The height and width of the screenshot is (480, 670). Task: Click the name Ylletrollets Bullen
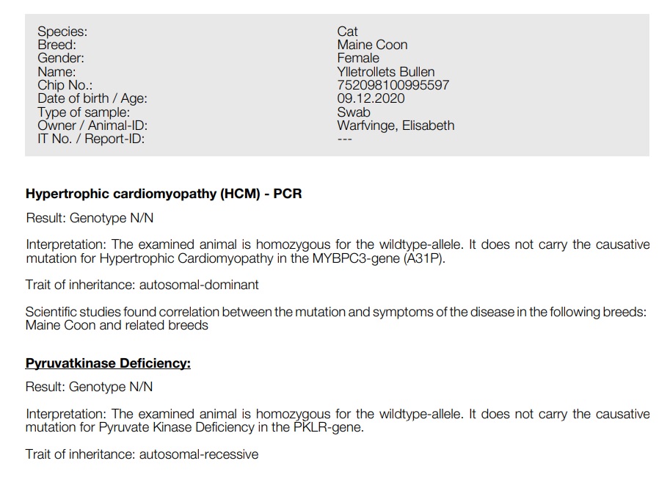pyautogui.click(x=385, y=72)
